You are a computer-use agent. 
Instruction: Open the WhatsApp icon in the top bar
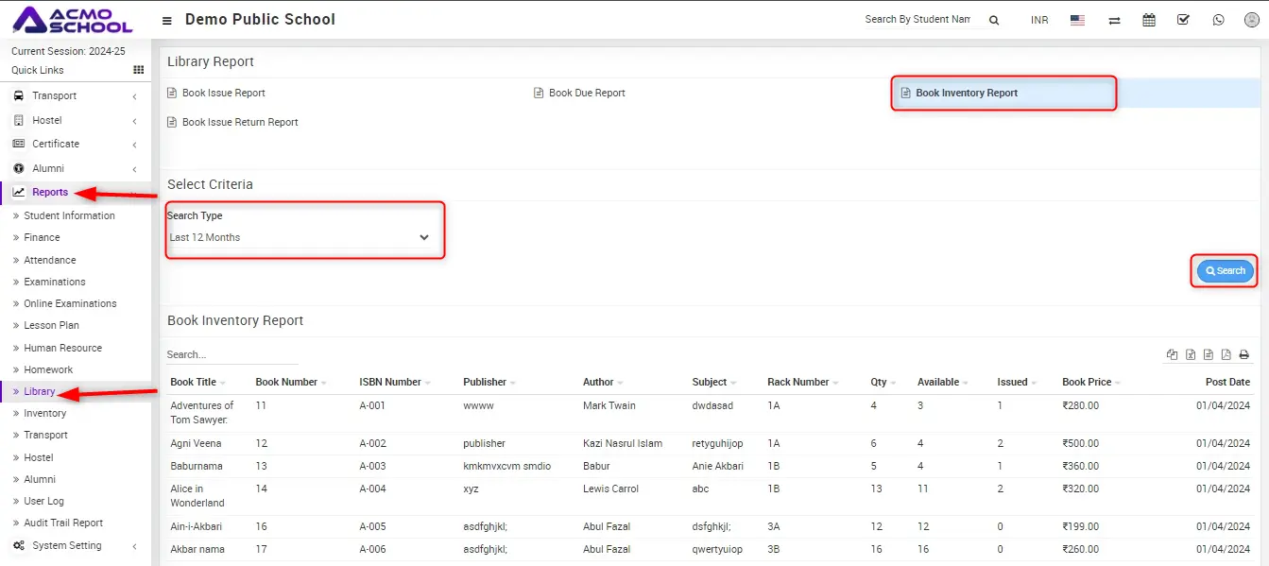pyautogui.click(x=1218, y=20)
